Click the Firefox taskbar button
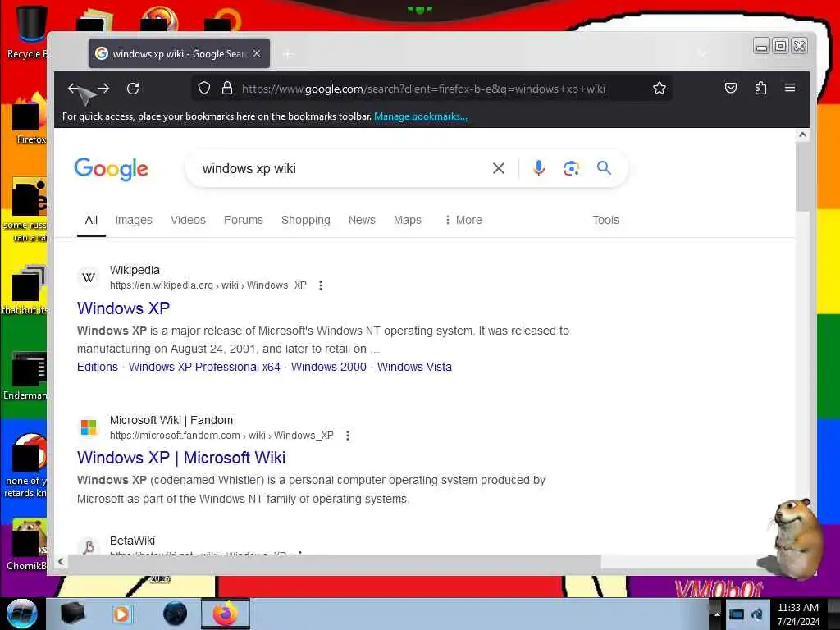 pyautogui.click(x=225, y=614)
